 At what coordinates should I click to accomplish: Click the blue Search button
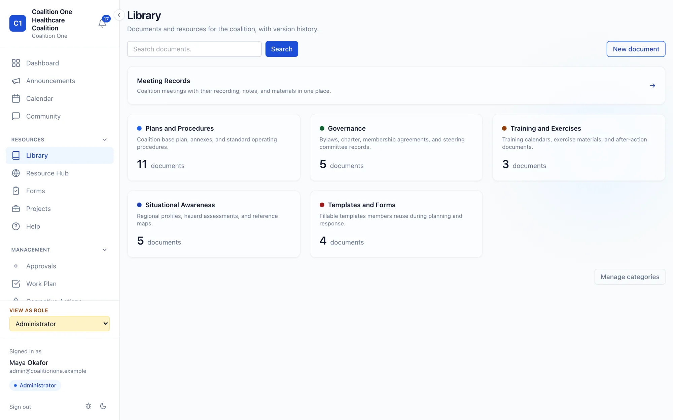click(282, 49)
